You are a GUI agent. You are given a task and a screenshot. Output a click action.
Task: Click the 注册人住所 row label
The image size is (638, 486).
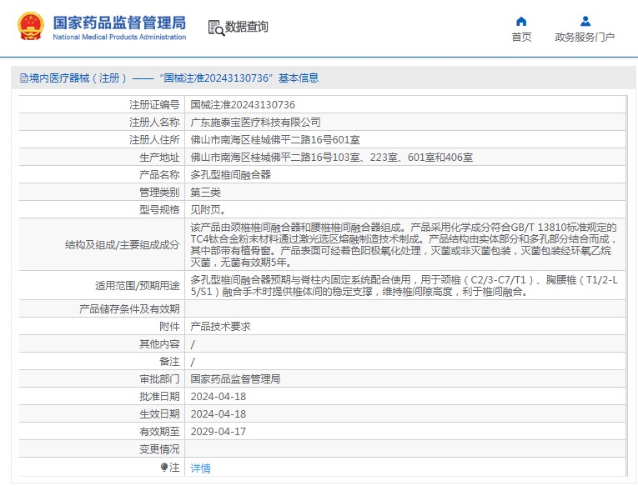coord(154,140)
